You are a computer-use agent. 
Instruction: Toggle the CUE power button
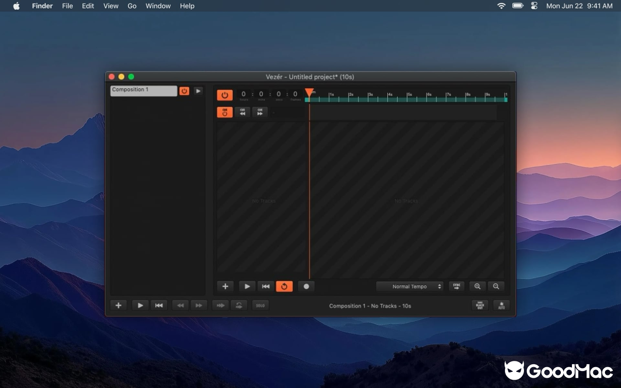point(225,112)
